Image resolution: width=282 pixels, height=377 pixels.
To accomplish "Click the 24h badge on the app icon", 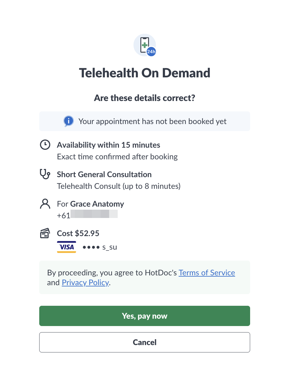I will [151, 52].
